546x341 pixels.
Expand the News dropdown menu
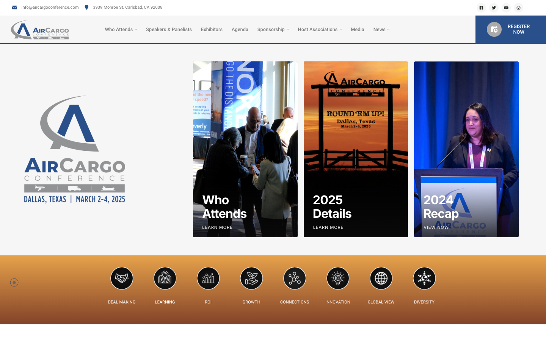point(381,30)
